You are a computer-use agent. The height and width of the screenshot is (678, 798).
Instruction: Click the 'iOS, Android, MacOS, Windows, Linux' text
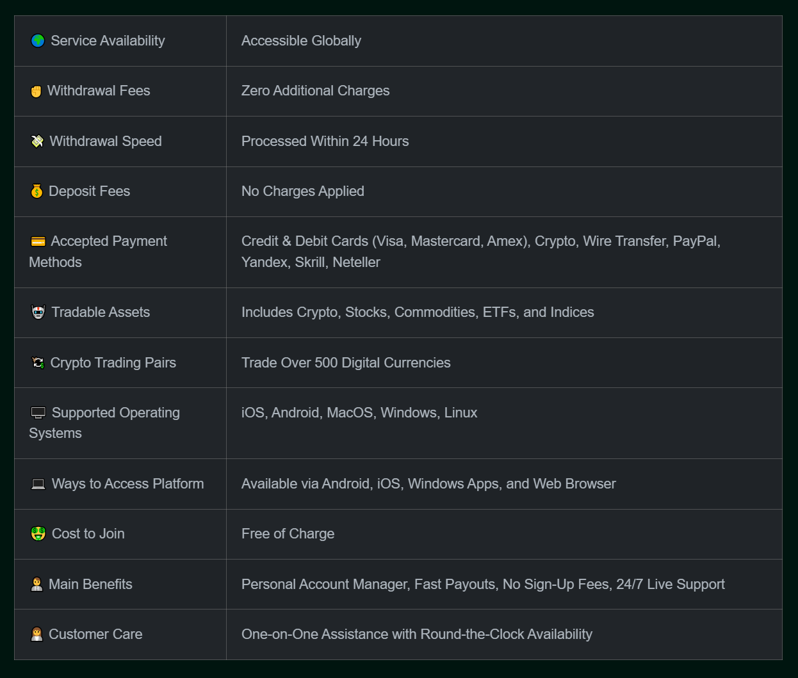coord(359,413)
